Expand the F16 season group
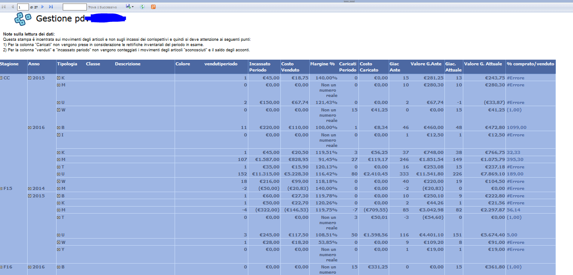The width and height of the screenshot is (573, 275). [1, 267]
